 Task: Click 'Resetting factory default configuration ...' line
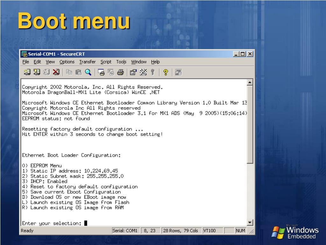pos(82,129)
